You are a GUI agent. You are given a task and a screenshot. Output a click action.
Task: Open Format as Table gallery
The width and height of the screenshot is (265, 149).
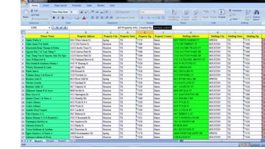[x=185, y=15]
